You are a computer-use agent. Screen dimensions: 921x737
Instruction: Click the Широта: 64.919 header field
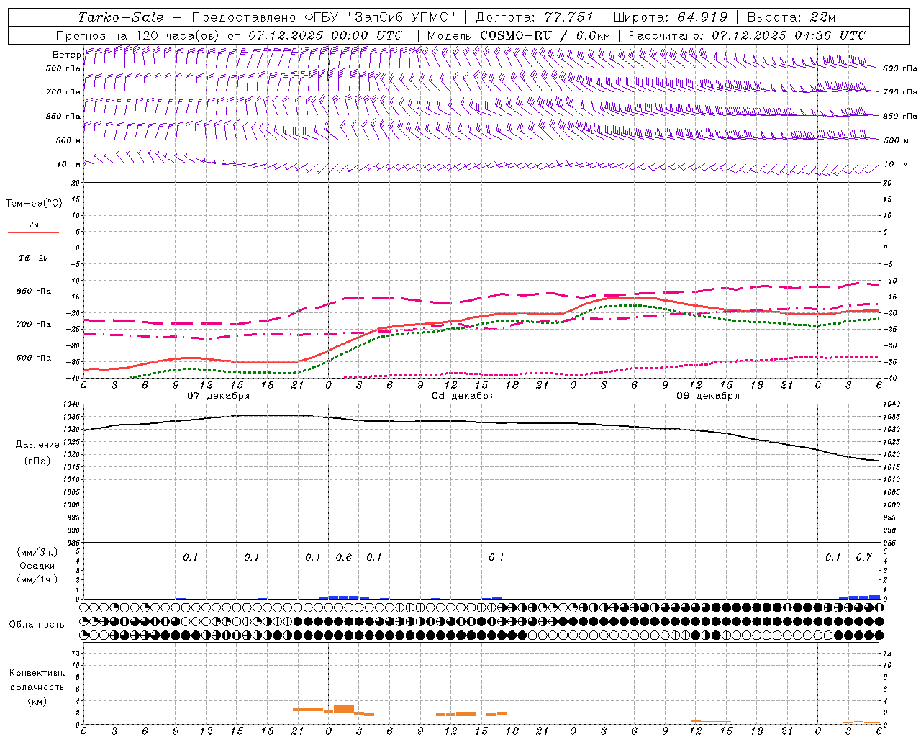click(671, 17)
